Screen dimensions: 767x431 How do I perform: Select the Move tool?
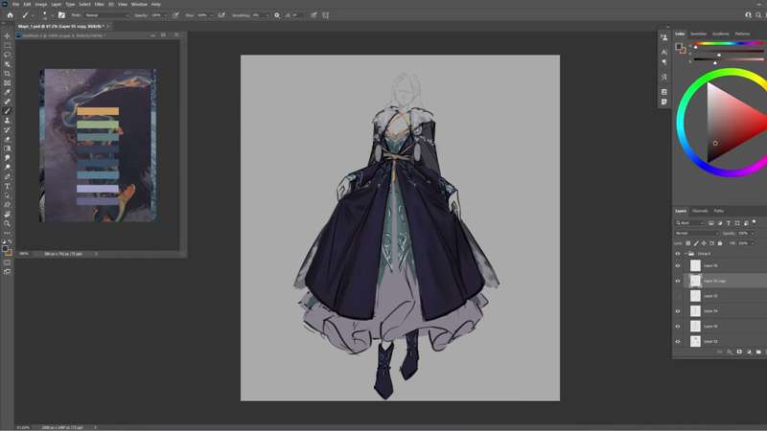coord(7,36)
